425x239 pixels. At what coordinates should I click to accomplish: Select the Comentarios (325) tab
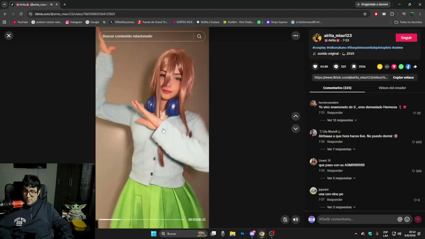click(x=337, y=88)
